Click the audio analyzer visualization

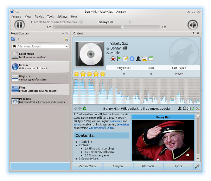pos(136,91)
